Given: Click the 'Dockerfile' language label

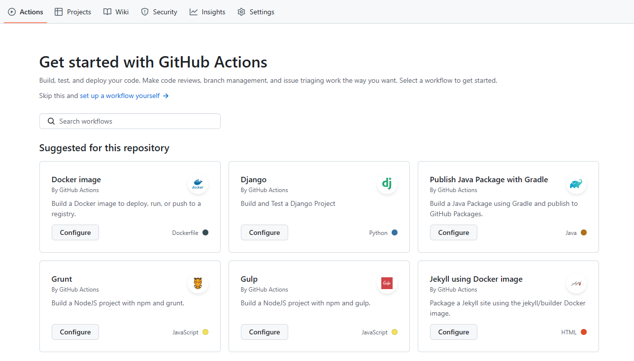Looking at the screenshot, I should 185,233.
